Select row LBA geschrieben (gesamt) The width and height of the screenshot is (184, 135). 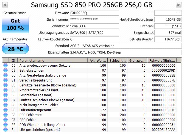[x=90, y=130]
